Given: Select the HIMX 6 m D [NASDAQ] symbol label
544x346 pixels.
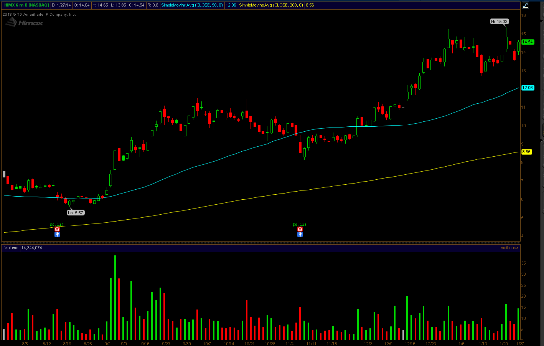Looking at the screenshot, I should click(x=26, y=5).
